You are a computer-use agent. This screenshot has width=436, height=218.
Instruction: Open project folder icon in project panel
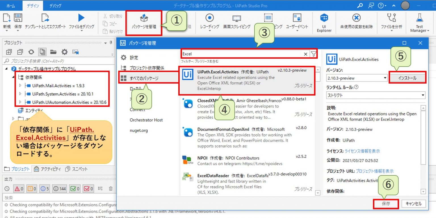coord(53,52)
